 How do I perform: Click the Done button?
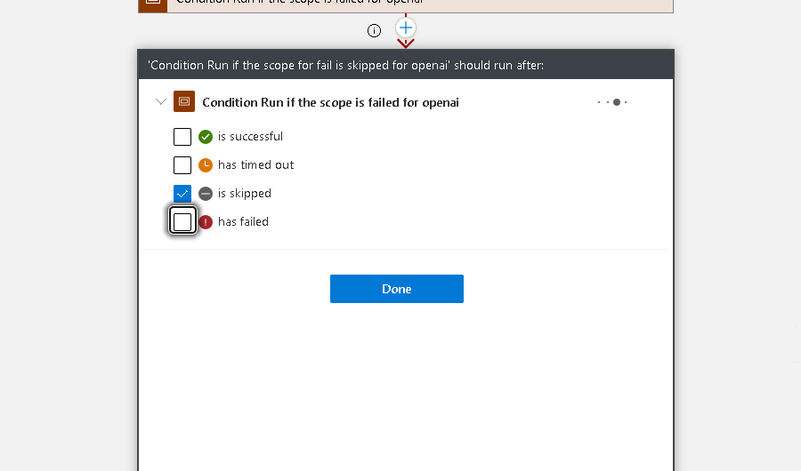(397, 289)
